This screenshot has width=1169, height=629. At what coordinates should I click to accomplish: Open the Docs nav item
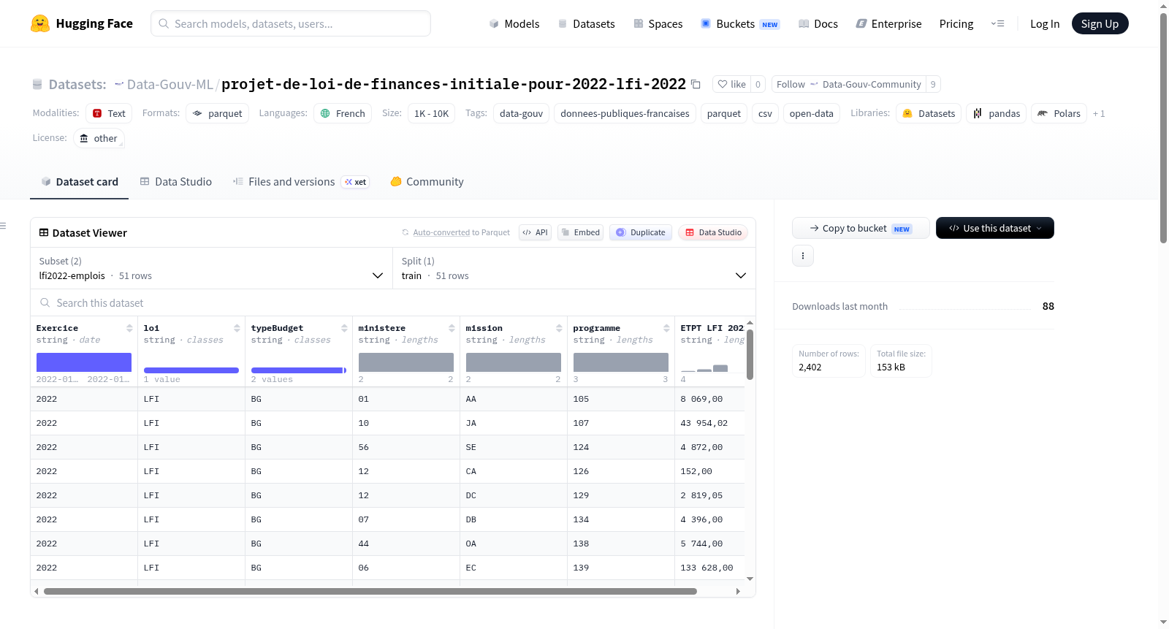[x=818, y=23]
